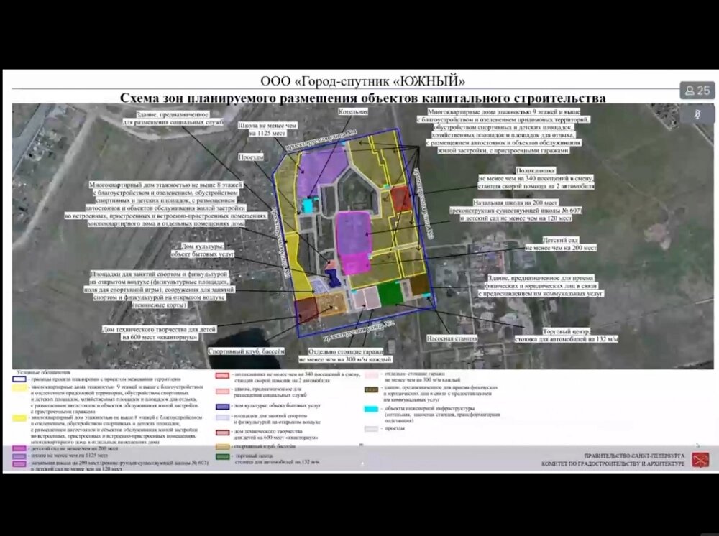The height and width of the screenshot is (536, 719).
Task: Click the Школа не менее чем на 1125 мест label
Action: (x=267, y=129)
